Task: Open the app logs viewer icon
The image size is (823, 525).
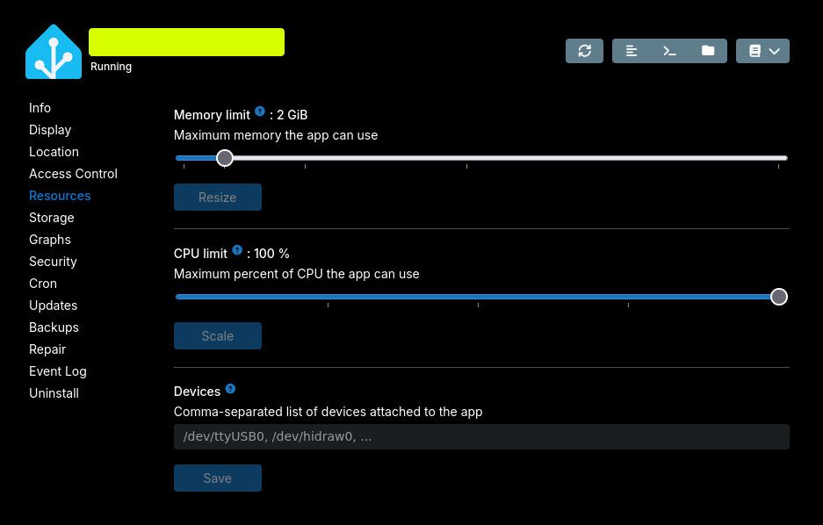Action: [632, 51]
